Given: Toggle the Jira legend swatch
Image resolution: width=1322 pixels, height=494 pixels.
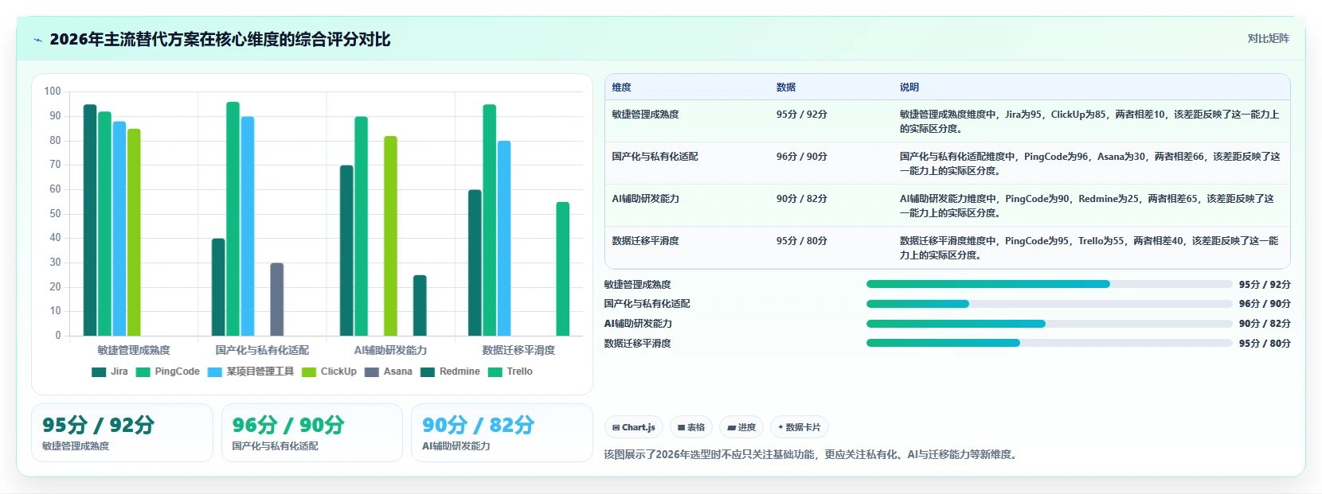Looking at the screenshot, I should [x=99, y=371].
